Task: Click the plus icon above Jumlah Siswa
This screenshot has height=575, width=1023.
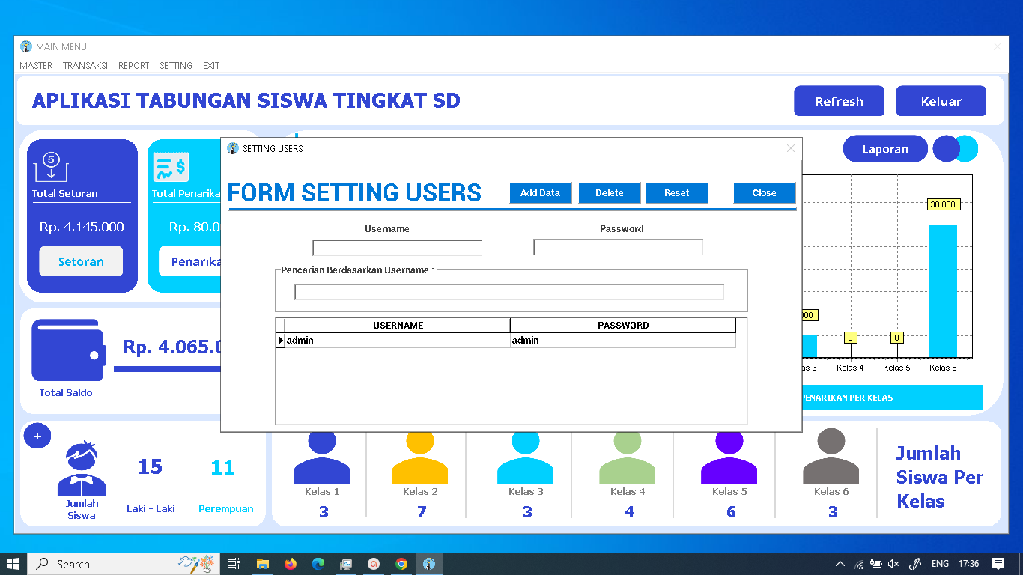Action: [37, 436]
